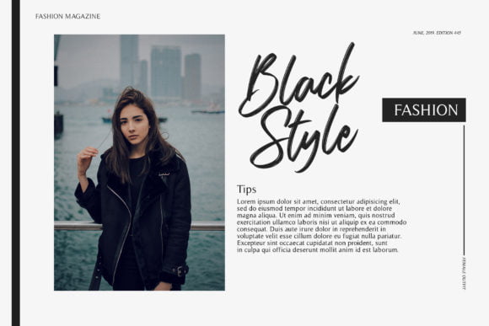Click the woman's raised hand holding hair
This screenshot has width=489, height=326.
point(86,161)
